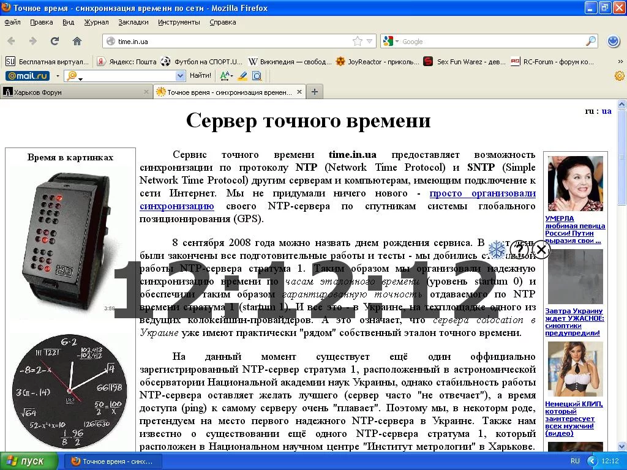The width and height of the screenshot is (627, 470).
Task: Click the system tray clock 12:12
Action: tap(610, 461)
